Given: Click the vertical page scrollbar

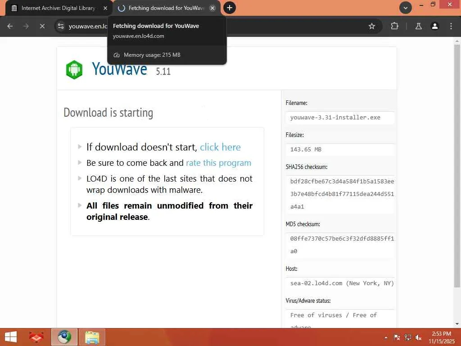Looking at the screenshot, I should click(457, 166).
